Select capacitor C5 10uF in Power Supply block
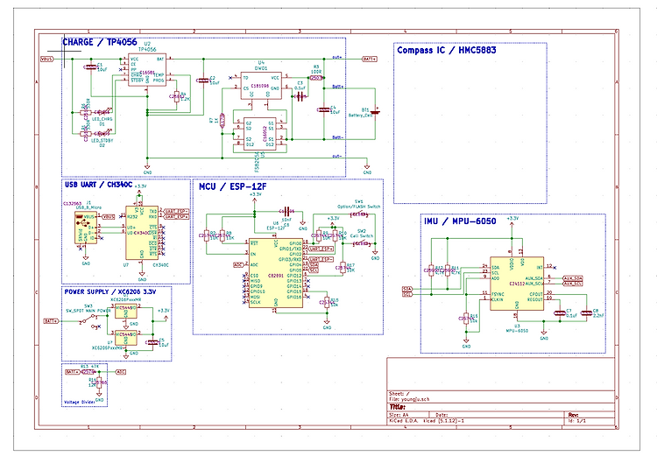 [152, 342]
